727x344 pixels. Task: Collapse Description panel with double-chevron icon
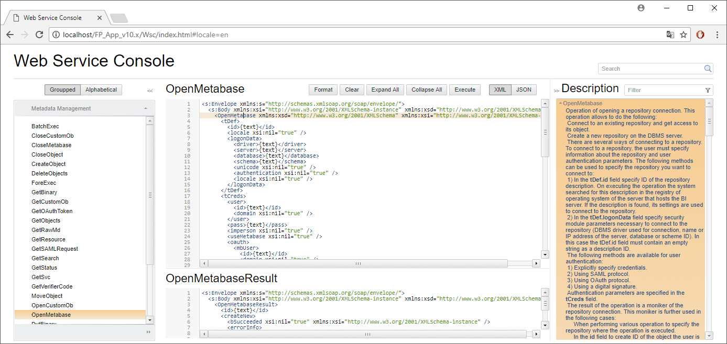[x=556, y=91]
